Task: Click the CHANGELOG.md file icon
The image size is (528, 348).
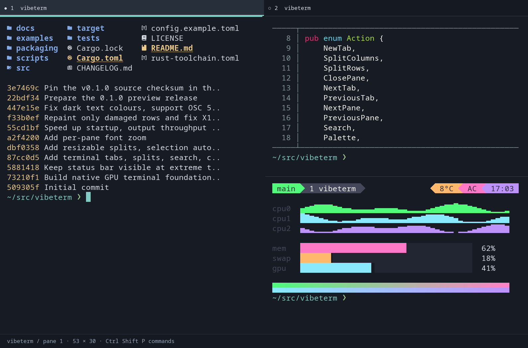Action: point(70,68)
